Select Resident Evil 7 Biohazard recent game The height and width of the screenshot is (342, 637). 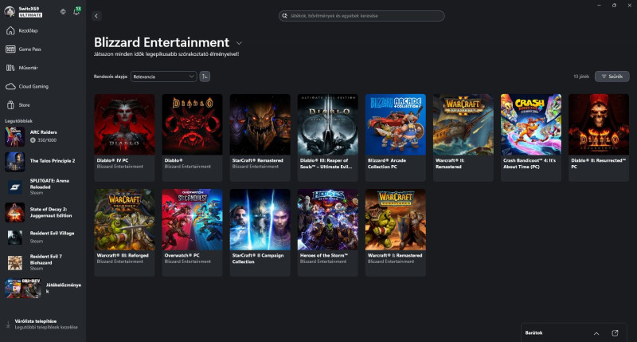click(43, 263)
